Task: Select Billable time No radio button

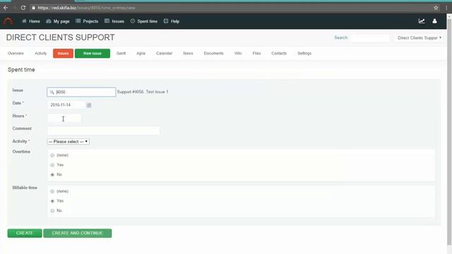Action: click(52, 211)
